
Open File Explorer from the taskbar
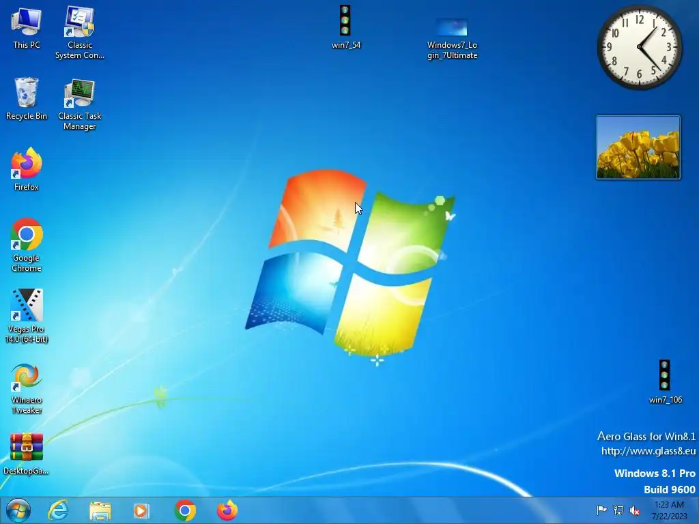click(100, 510)
